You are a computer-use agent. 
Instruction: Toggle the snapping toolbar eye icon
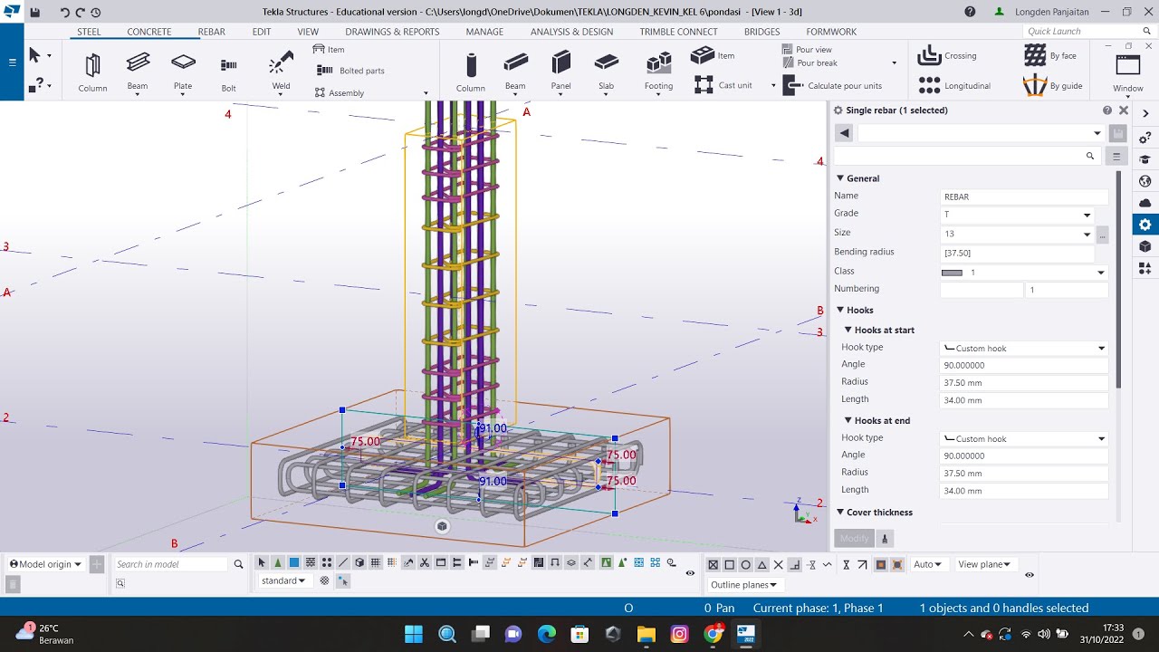click(1030, 575)
